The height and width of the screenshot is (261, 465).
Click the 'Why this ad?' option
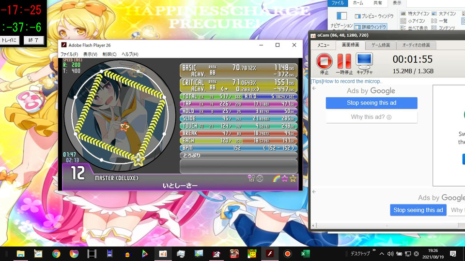coord(372,117)
